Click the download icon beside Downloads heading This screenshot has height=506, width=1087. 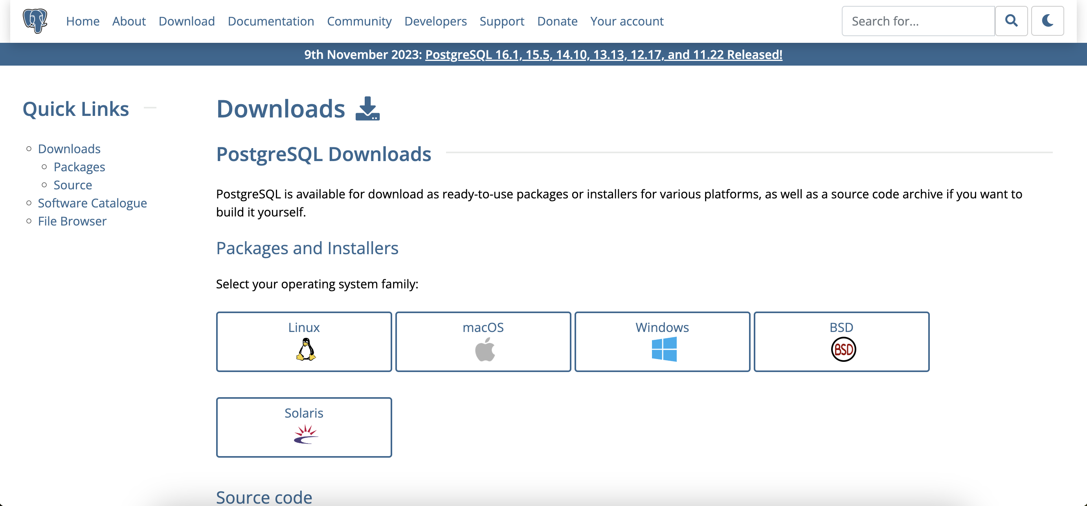click(x=367, y=109)
